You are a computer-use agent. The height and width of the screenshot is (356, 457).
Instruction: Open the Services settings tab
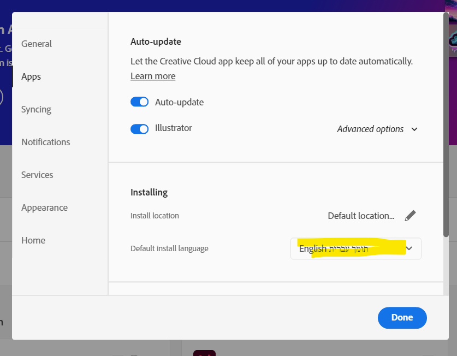pos(37,175)
